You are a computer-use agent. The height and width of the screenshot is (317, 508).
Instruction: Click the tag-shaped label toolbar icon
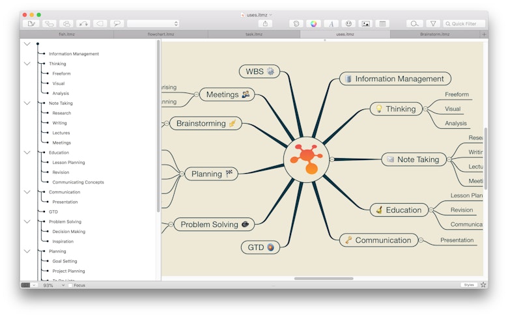pos(100,23)
